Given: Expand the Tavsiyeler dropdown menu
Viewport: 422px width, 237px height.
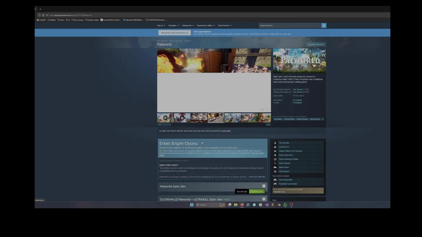Looking at the screenshot, I should (173, 25).
